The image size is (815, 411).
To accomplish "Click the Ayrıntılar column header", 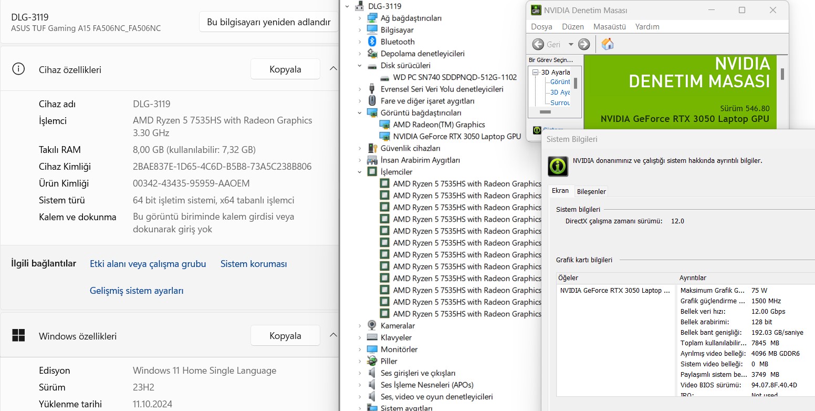I will [x=746, y=278].
